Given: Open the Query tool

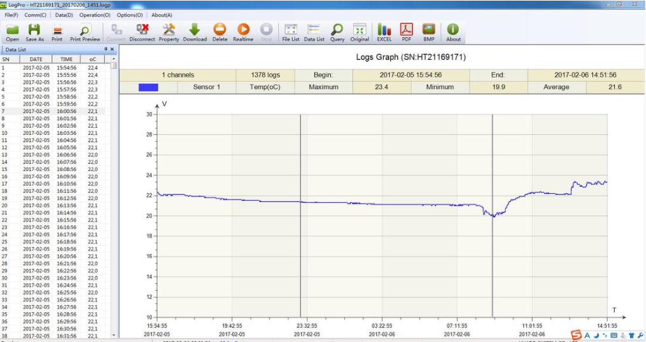Looking at the screenshot, I should 337,32.
